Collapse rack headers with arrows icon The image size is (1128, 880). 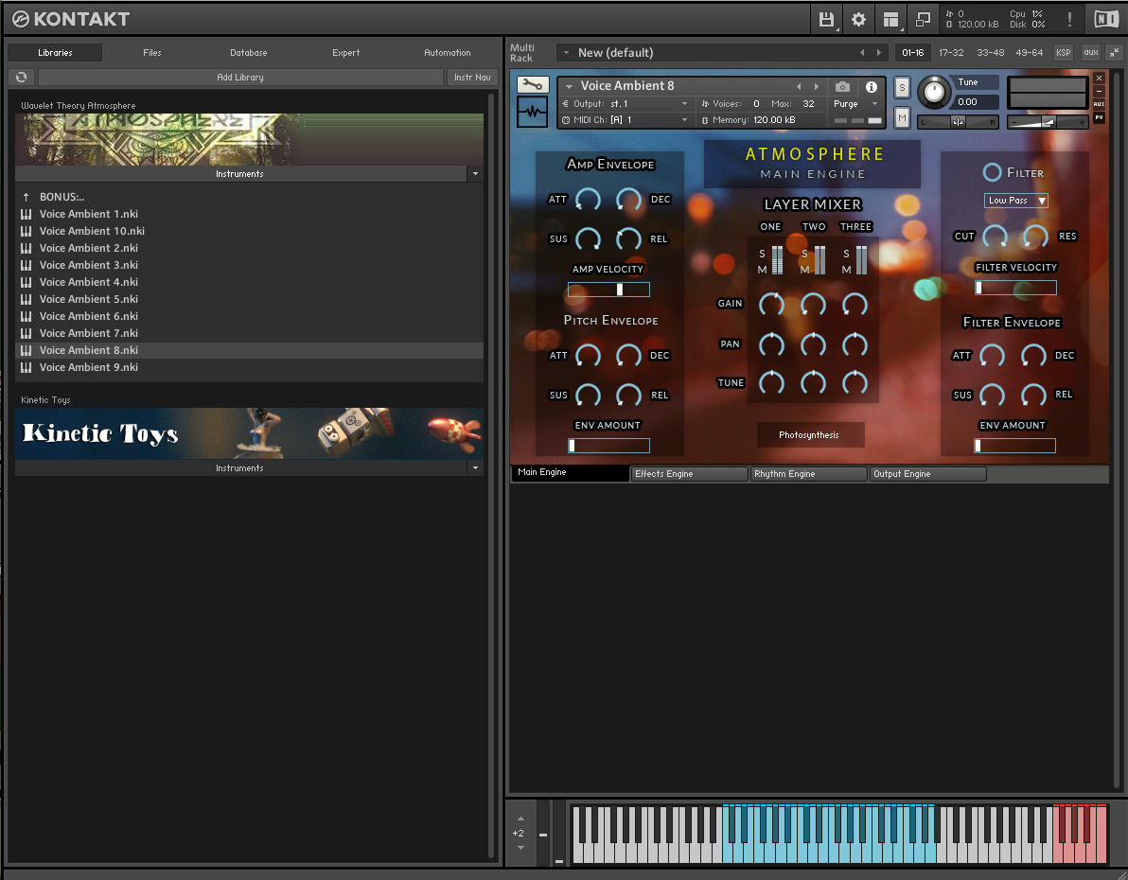(1114, 53)
